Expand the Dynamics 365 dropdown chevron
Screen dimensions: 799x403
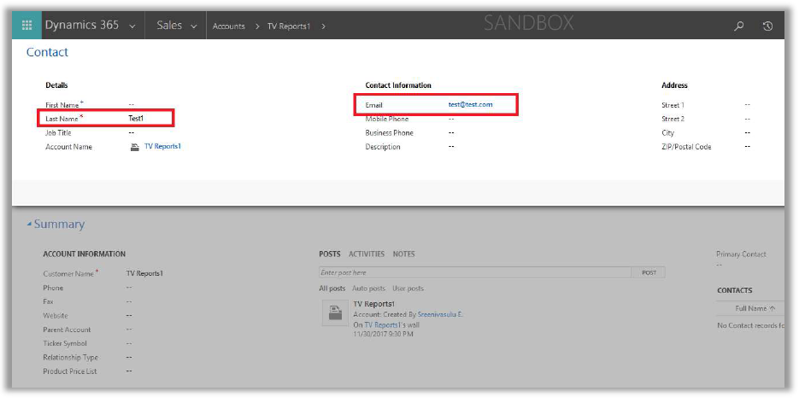click(x=132, y=26)
